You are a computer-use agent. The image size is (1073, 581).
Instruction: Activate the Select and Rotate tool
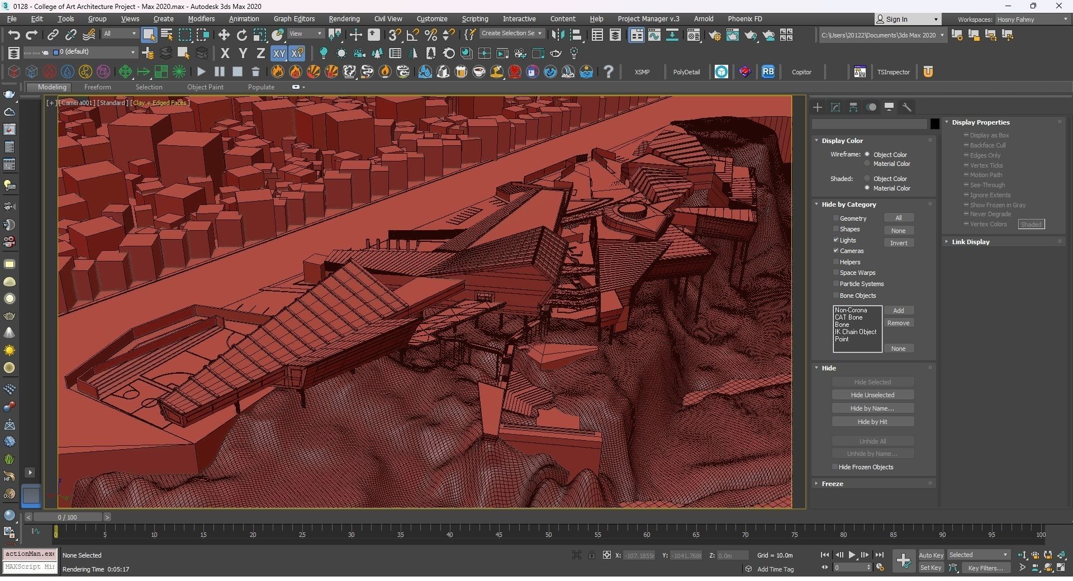click(x=241, y=35)
